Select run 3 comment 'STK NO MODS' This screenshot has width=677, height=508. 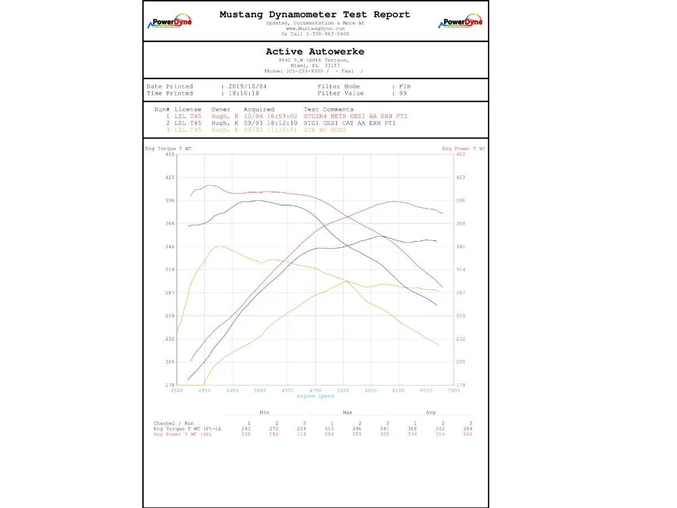click(x=325, y=130)
